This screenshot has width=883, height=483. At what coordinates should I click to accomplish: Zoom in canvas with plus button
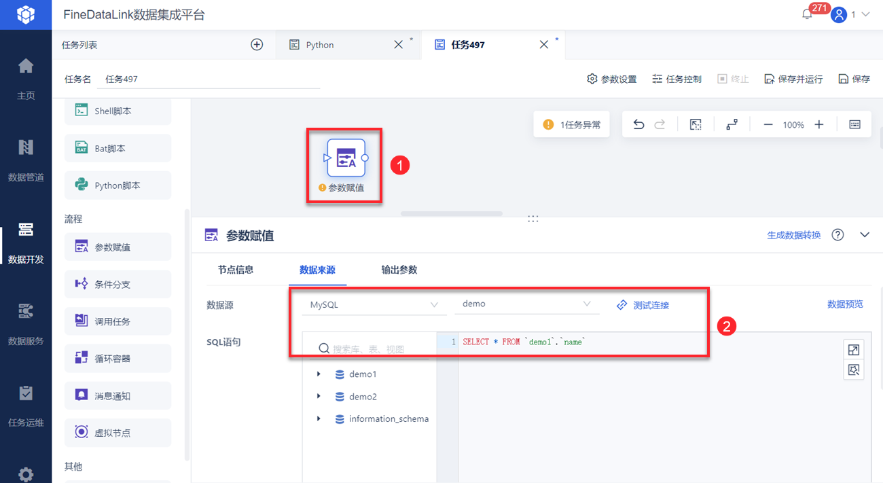(819, 124)
